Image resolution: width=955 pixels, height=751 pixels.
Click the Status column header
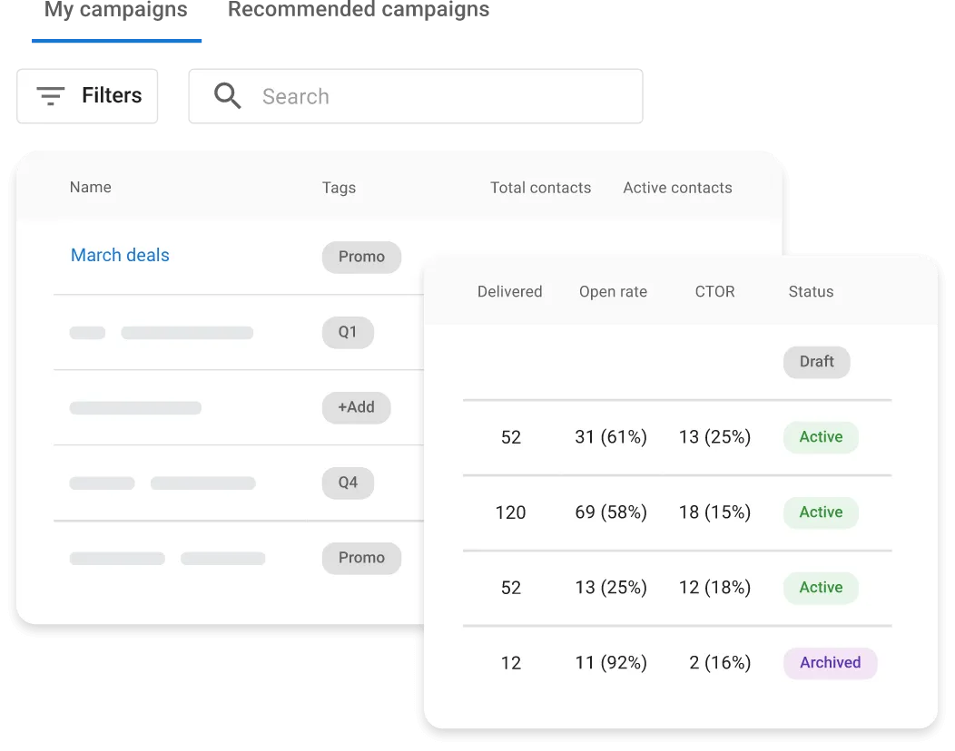click(x=810, y=291)
